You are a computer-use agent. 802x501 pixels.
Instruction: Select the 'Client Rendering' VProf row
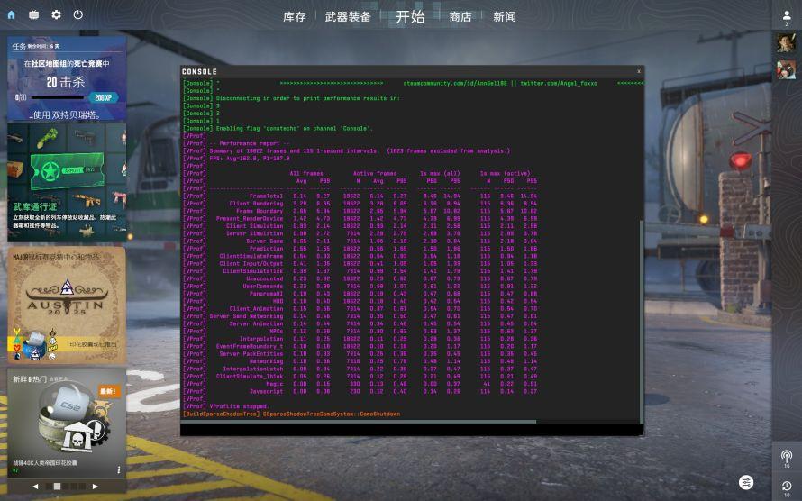pyautogui.click(x=360, y=204)
